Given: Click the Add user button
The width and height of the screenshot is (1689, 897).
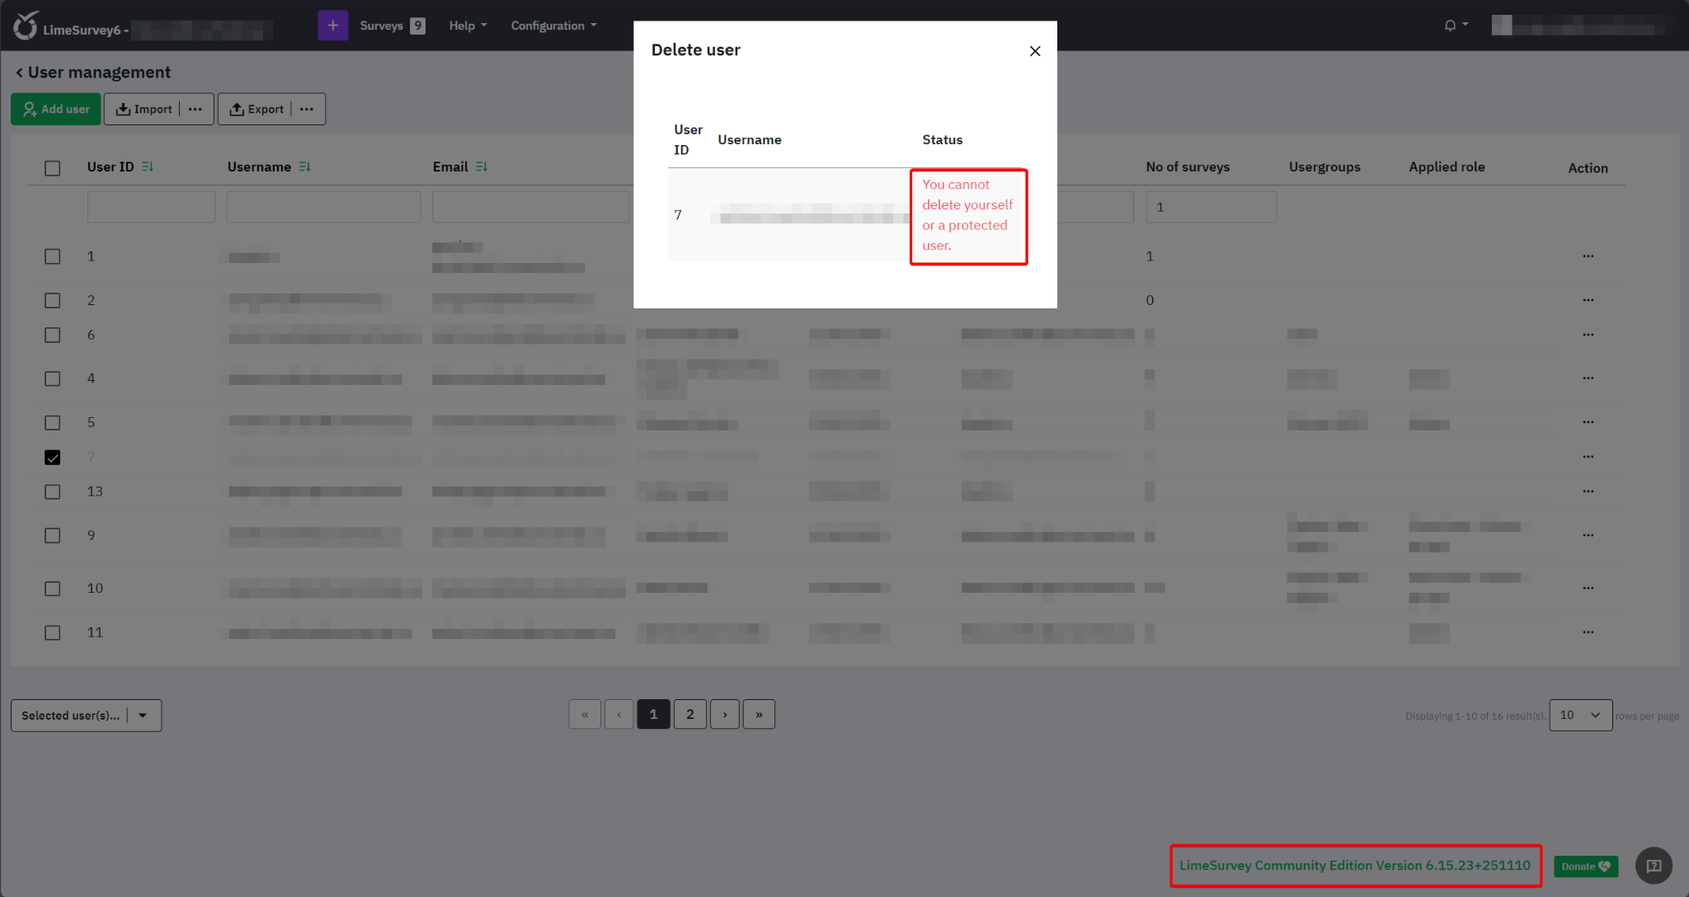Looking at the screenshot, I should point(56,109).
